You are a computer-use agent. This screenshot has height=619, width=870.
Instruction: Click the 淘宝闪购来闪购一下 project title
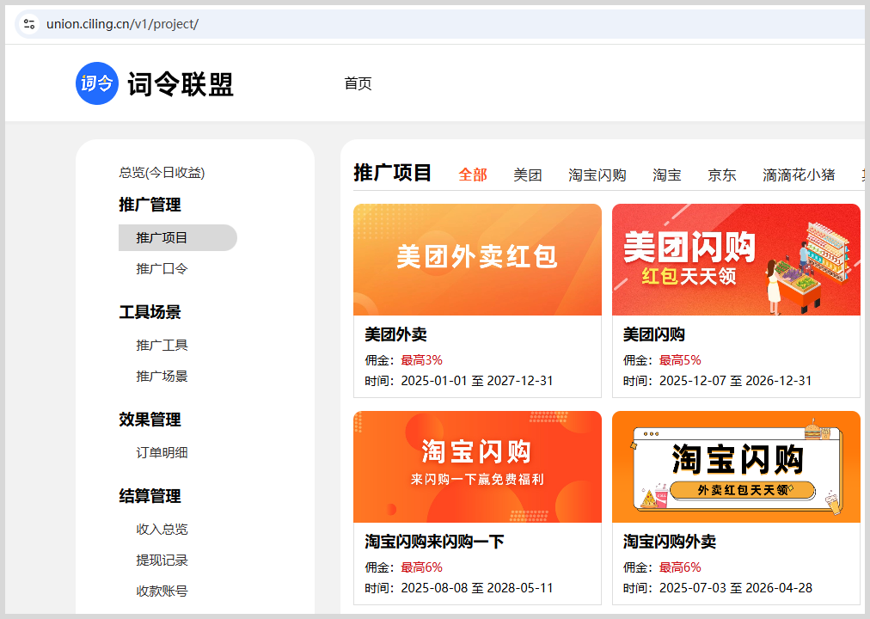(434, 542)
